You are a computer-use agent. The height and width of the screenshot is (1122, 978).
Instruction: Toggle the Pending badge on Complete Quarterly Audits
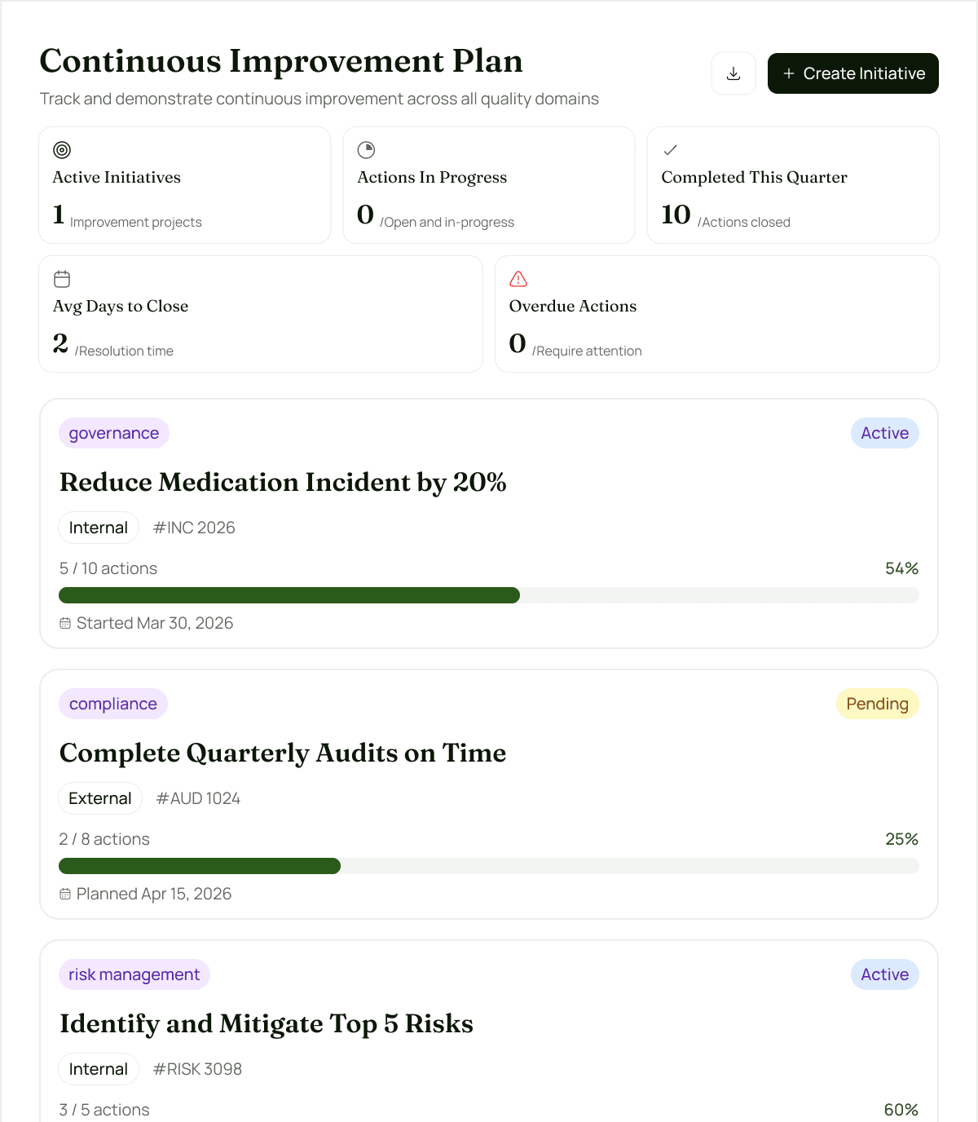click(x=877, y=704)
